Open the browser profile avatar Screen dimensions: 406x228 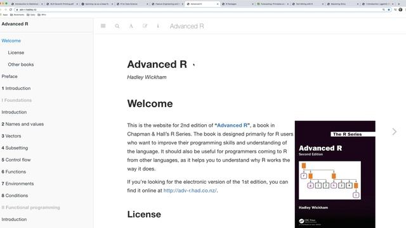click(x=400, y=9)
